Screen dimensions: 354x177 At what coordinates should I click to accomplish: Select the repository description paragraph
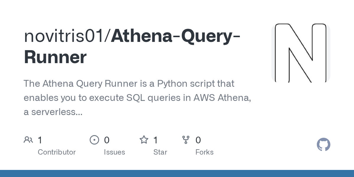click(137, 98)
